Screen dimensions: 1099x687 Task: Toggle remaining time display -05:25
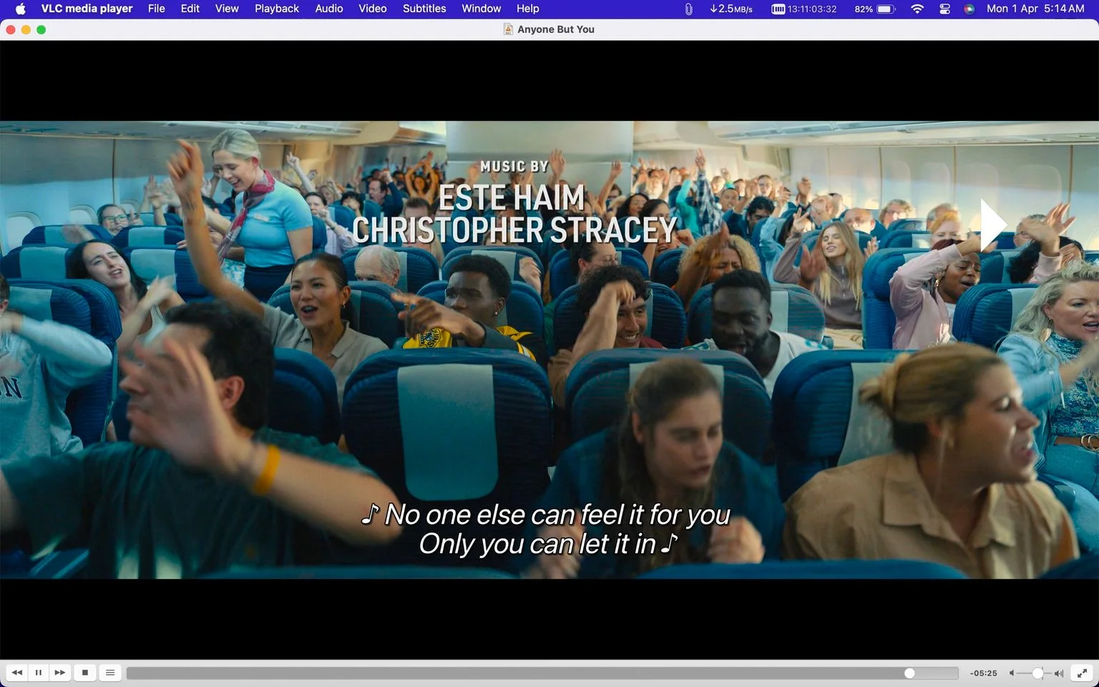pyautogui.click(x=984, y=673)
